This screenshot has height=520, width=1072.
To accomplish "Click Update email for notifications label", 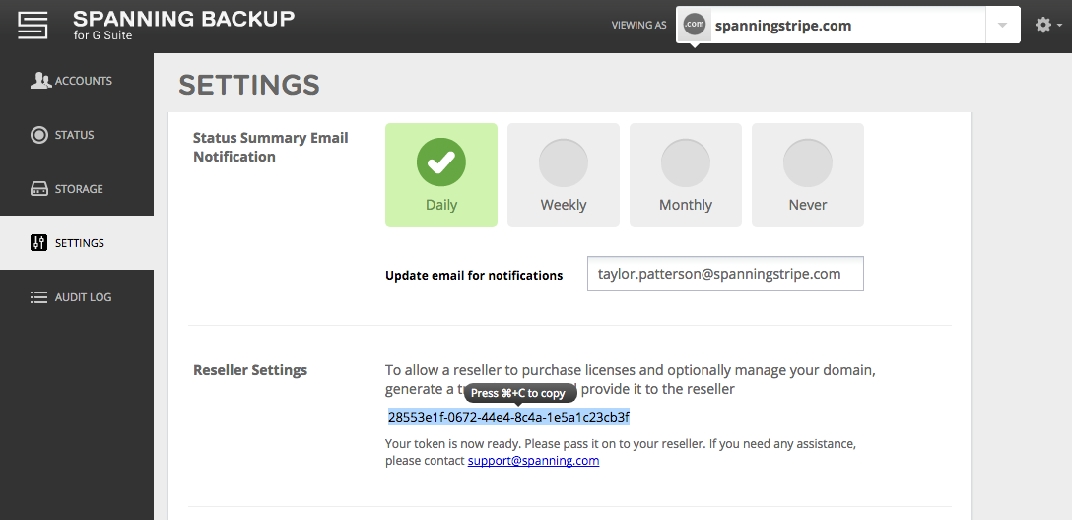I will coord(474,276).
